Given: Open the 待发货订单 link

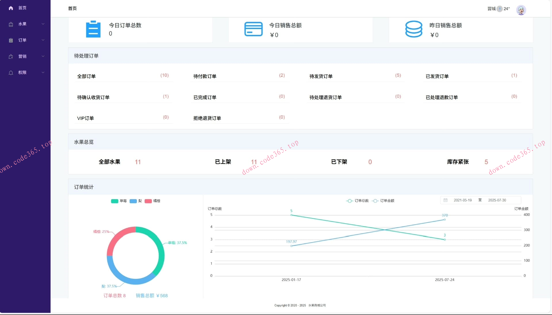Looking at the screenshot, I should pyautogui.click(x=321, y=76).
